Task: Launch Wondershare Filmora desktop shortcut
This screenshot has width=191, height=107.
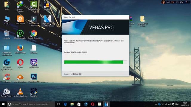Action: [34, 21]
